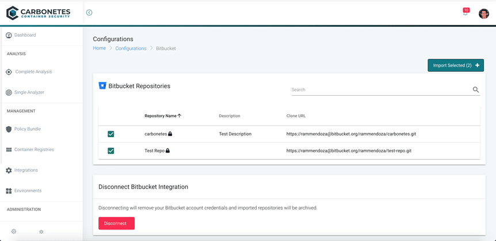Click the ADMINISTRATION section label
Image resolution: width=496 pixels, height=241 pixels.
point(24,209)
